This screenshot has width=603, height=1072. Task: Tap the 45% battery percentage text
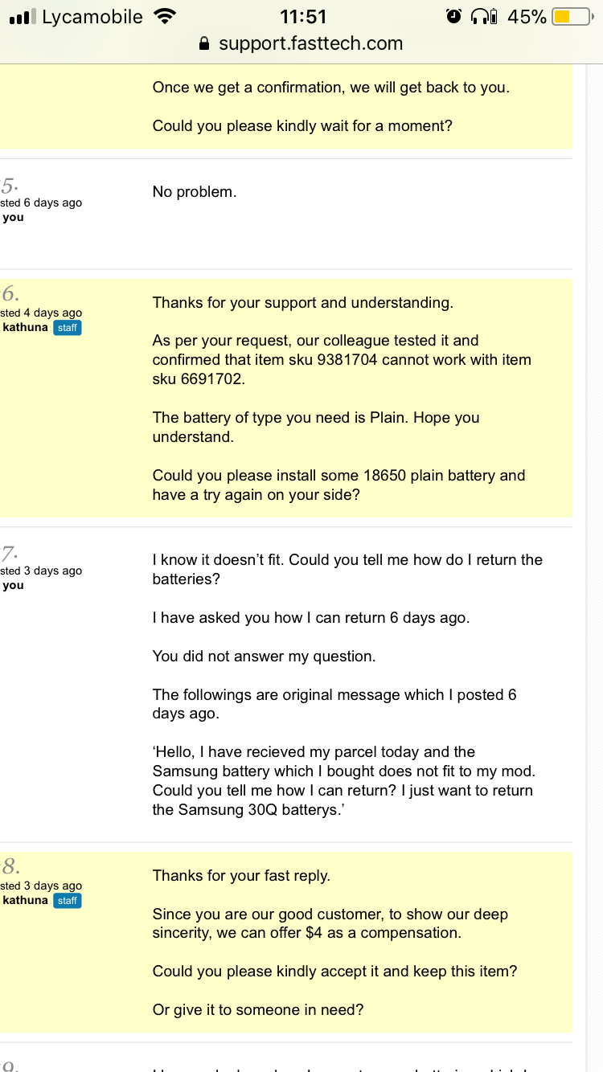tap(527, 17)
